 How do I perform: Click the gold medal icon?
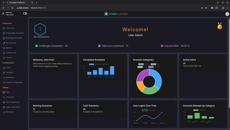click(220, 26)
